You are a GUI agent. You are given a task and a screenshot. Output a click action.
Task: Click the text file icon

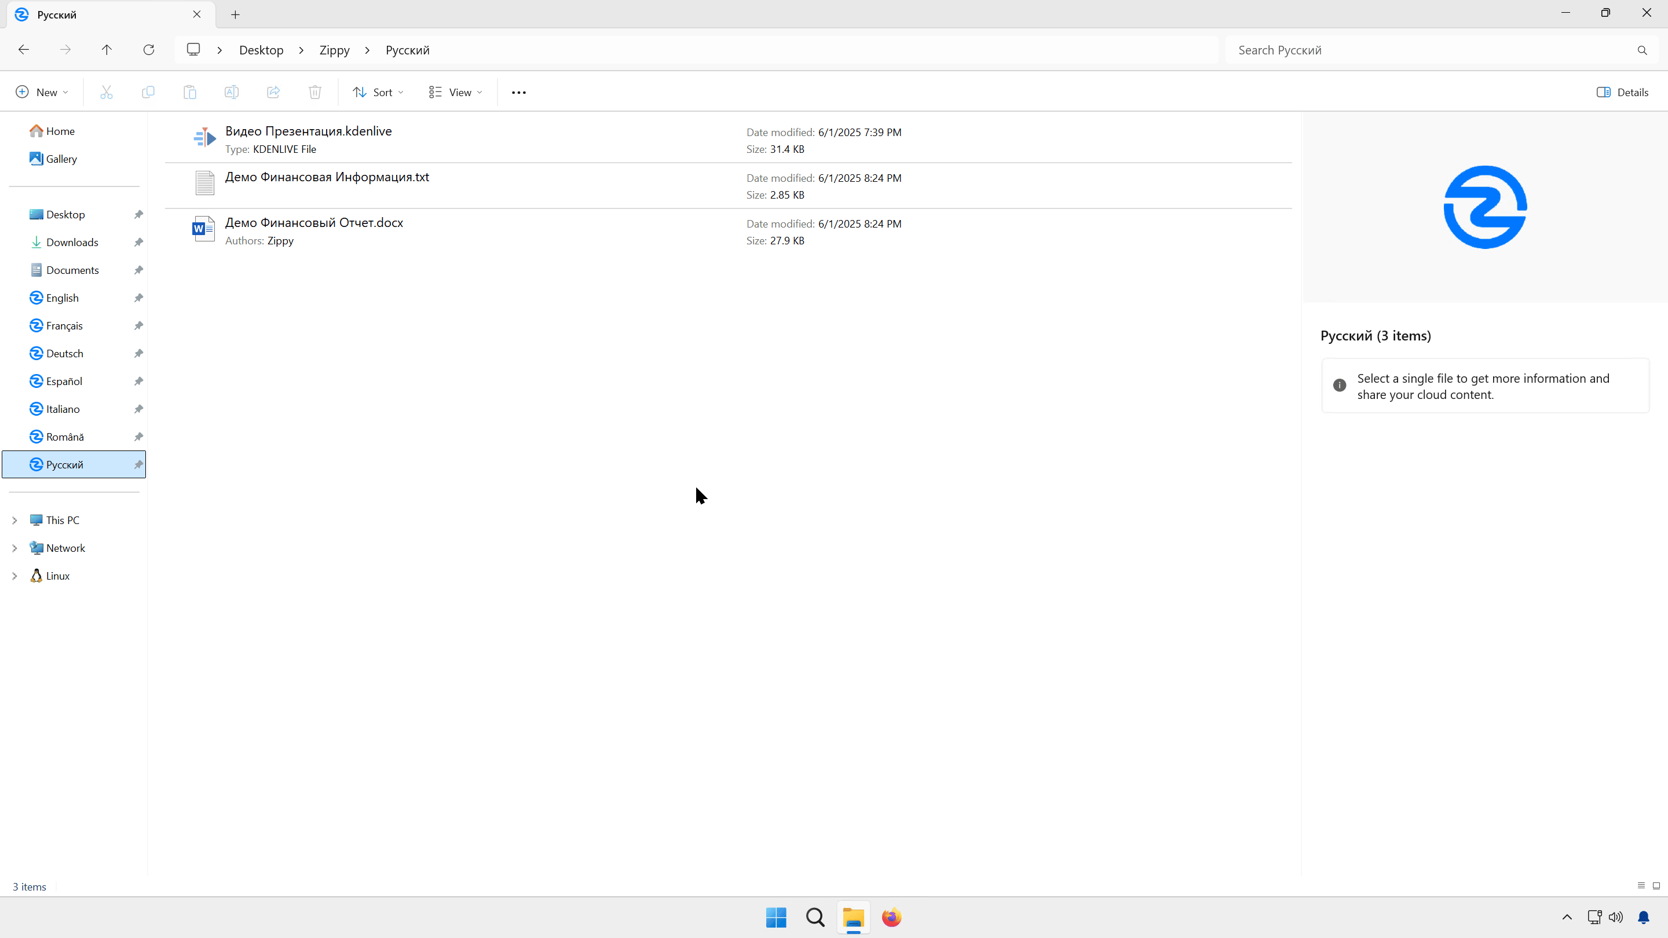pos(204,183)
